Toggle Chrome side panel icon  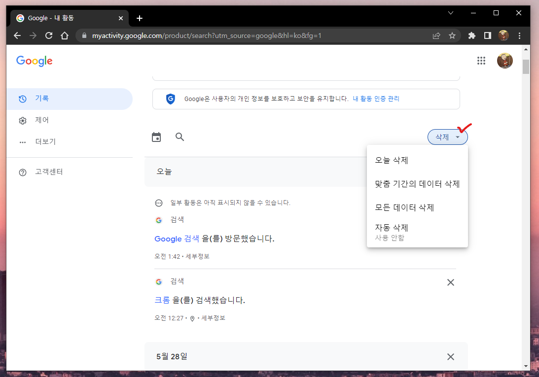pyautogui.click(x=487, y=35)
